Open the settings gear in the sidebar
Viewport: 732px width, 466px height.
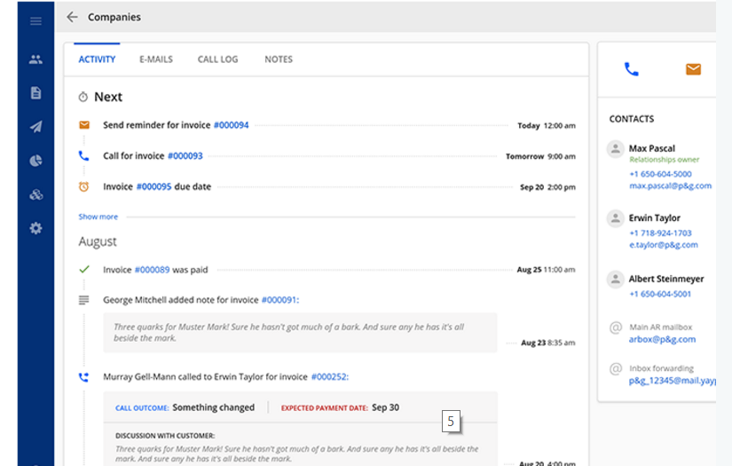point(36,228)
